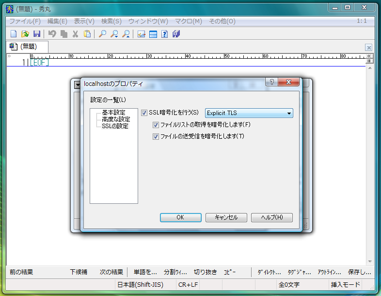Select 基本設定 in the settings list
Screen dimensions: 381x296
coord(113,113)
